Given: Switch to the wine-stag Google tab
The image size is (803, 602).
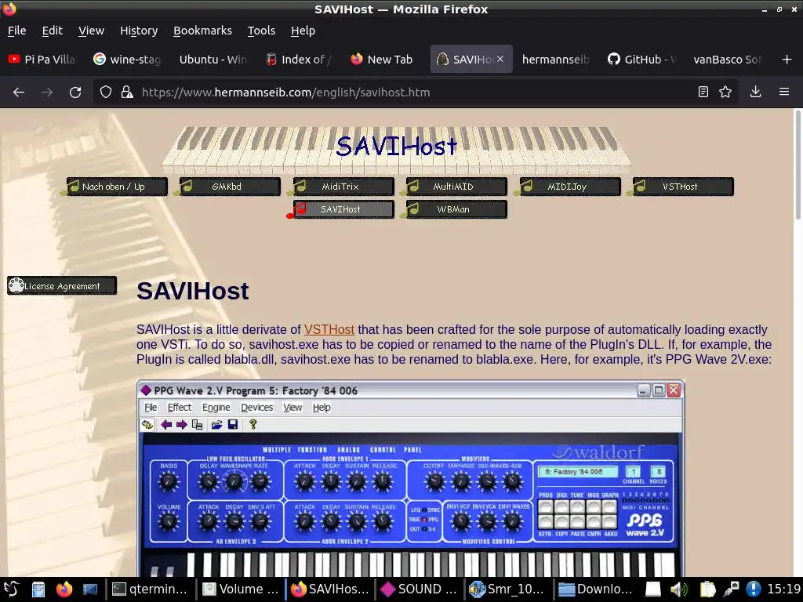Looking at the screenshot, I should (127, 60).
